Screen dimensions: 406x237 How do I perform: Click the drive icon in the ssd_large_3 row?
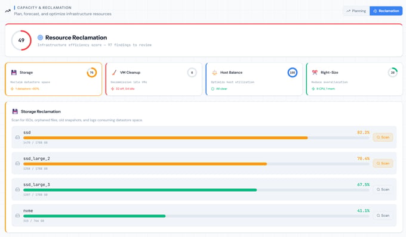pos(17,189)
